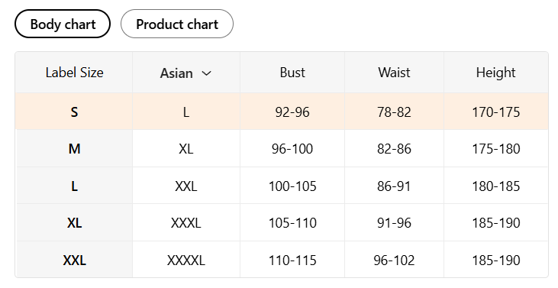The width and height of the screenshot is (558, 288).
Task: Select the L label size row
Action: coord(282,186)
